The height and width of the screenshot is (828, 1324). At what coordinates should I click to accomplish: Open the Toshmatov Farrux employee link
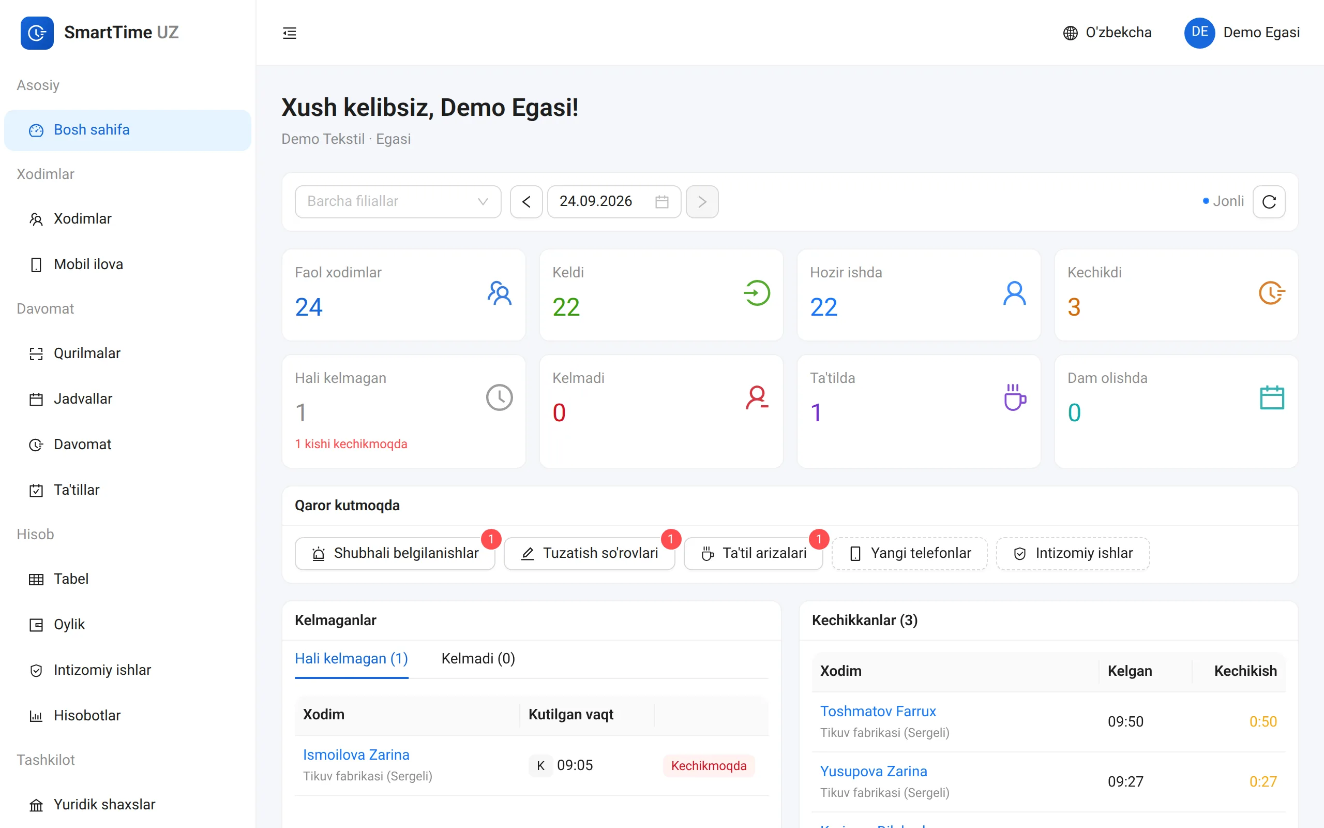(878, 711)
